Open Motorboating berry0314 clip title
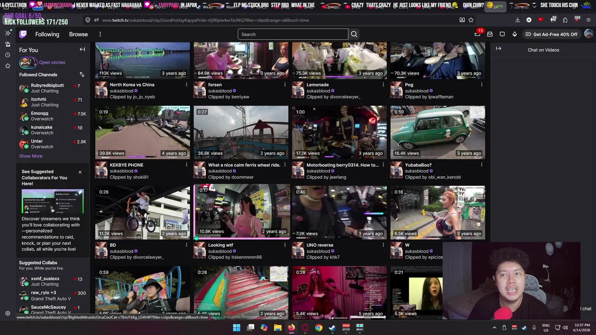596x335 pixels. (342, 165)
